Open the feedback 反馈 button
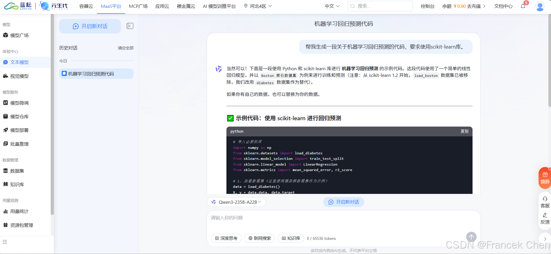Screen dimensions: 551x254 545,219
